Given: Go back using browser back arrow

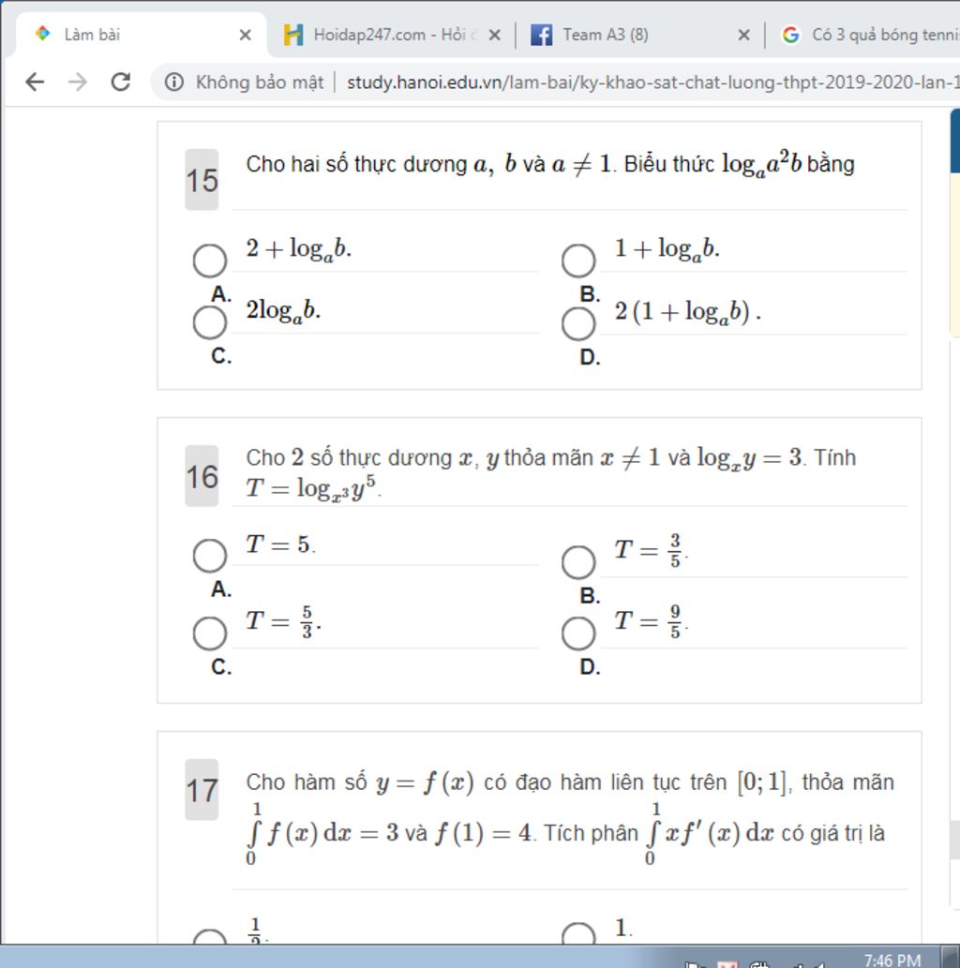Looking at the screenshot, I should (x=36, y=82).
